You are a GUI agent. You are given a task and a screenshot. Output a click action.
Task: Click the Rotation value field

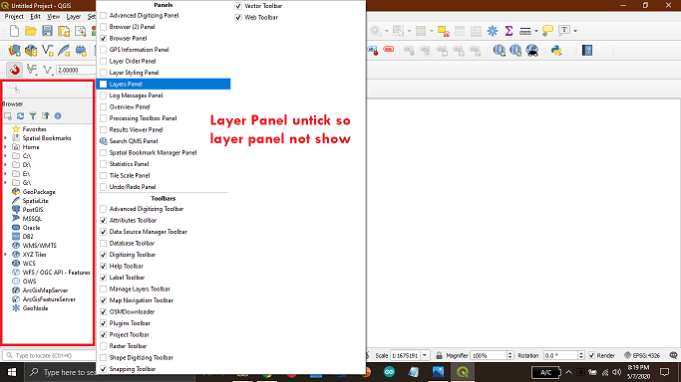click(559, 355)
